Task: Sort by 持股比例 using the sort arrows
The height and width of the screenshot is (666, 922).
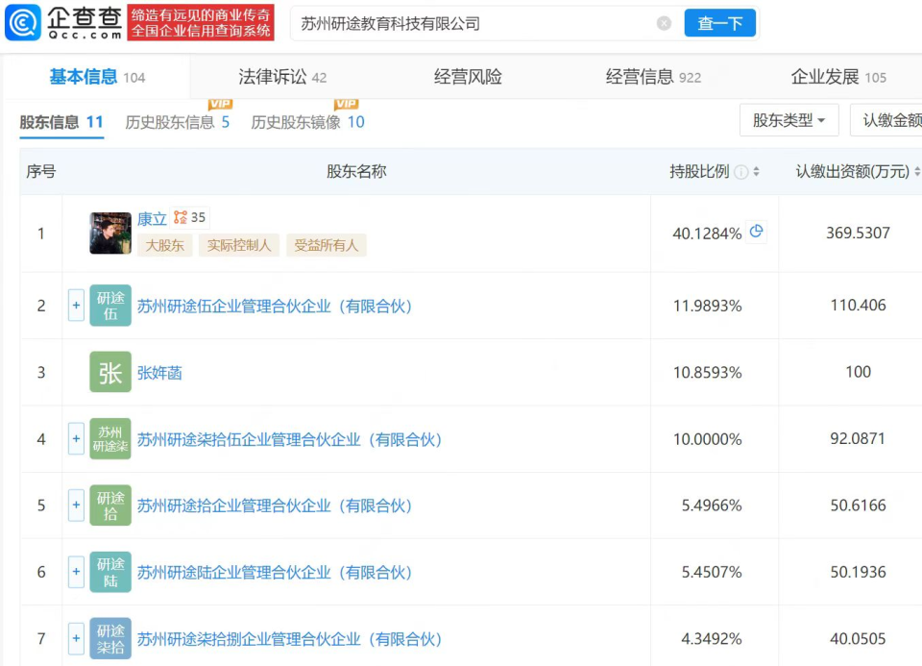Action: [x=756, y=171]
